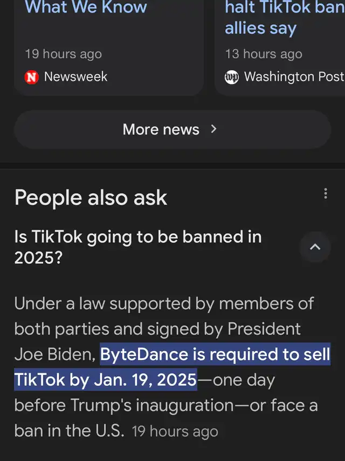345x461 pixels.
Task: Click the "People also ask" heading
Action: click(x=91, y=198)
